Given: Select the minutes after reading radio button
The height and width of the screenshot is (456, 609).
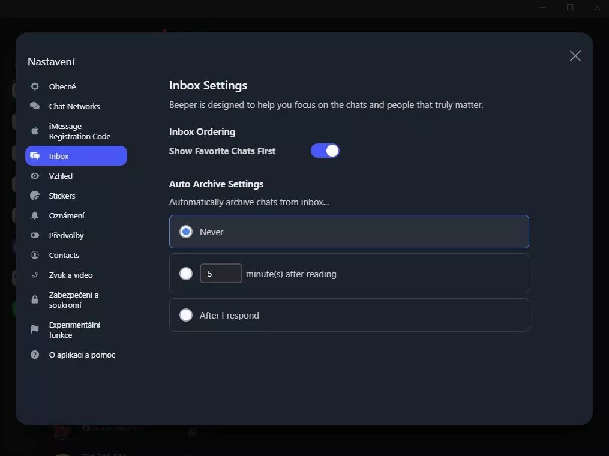Looking at the screenshot, I should [x=185, y=274].
